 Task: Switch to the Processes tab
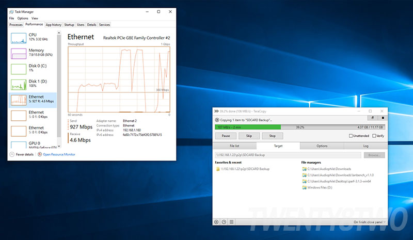click(x=16, y=25)
